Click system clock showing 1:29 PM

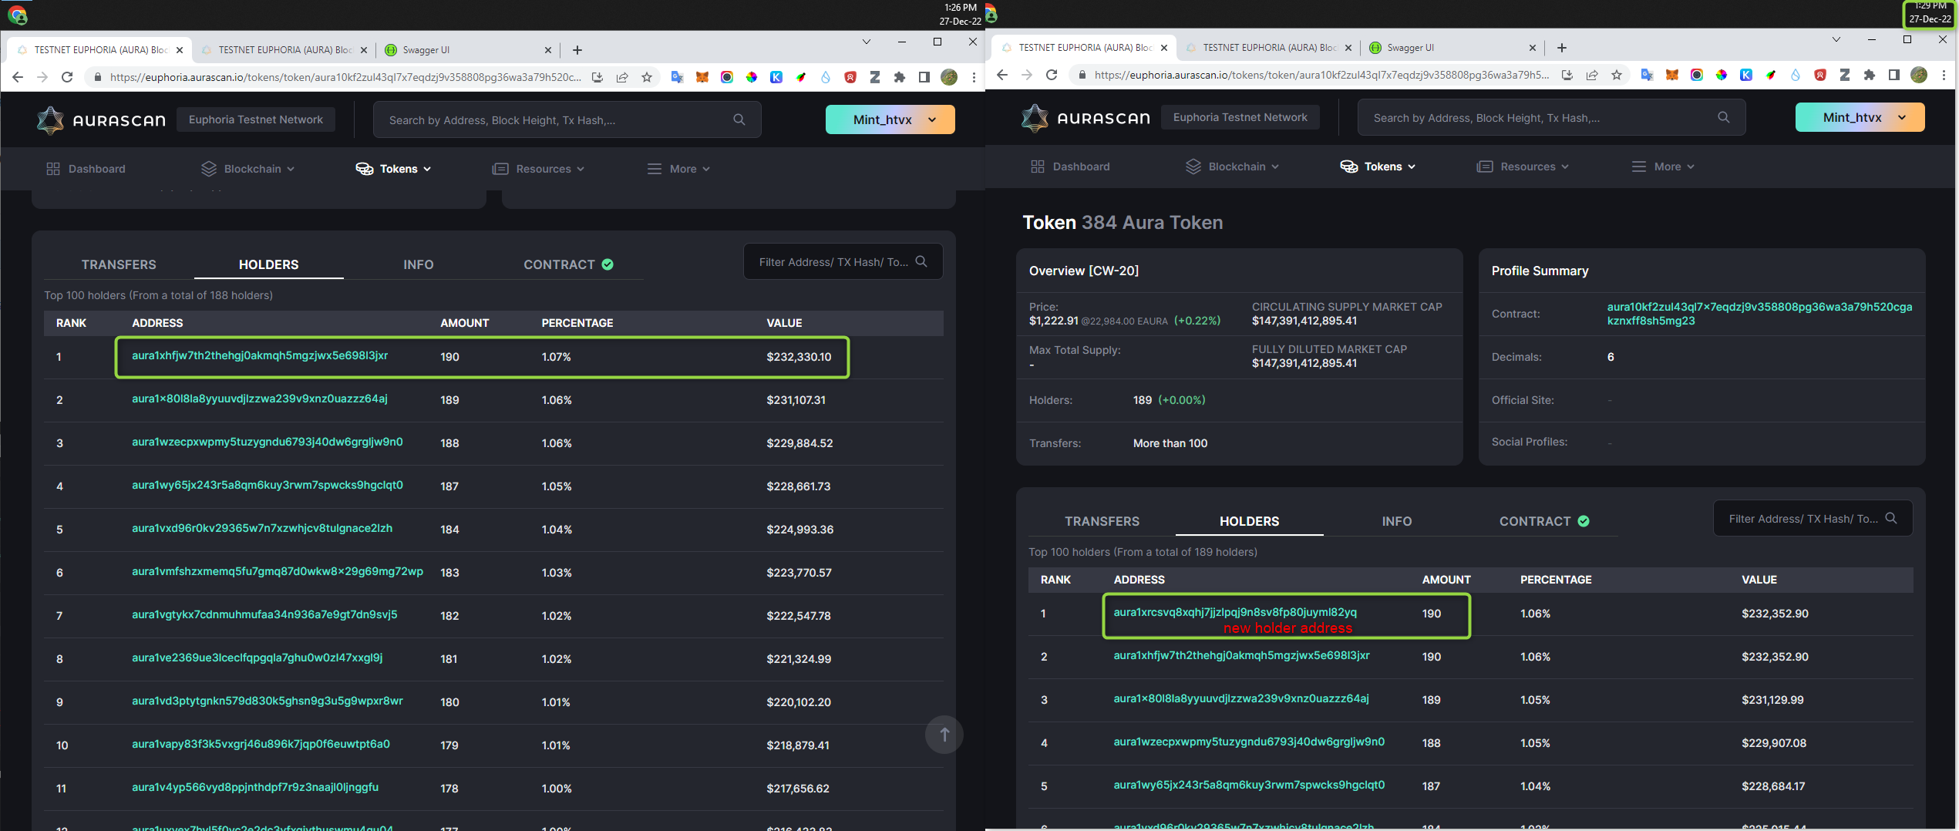[x=1930, y=12]
